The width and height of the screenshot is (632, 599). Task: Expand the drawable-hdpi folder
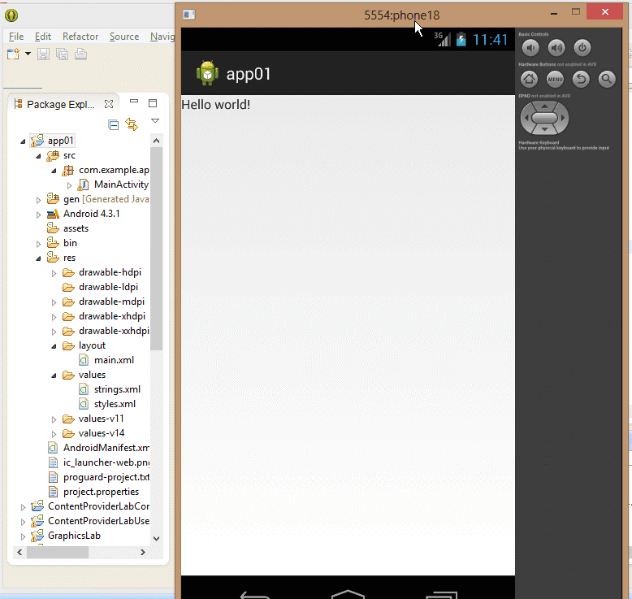(x=54, y=272)
